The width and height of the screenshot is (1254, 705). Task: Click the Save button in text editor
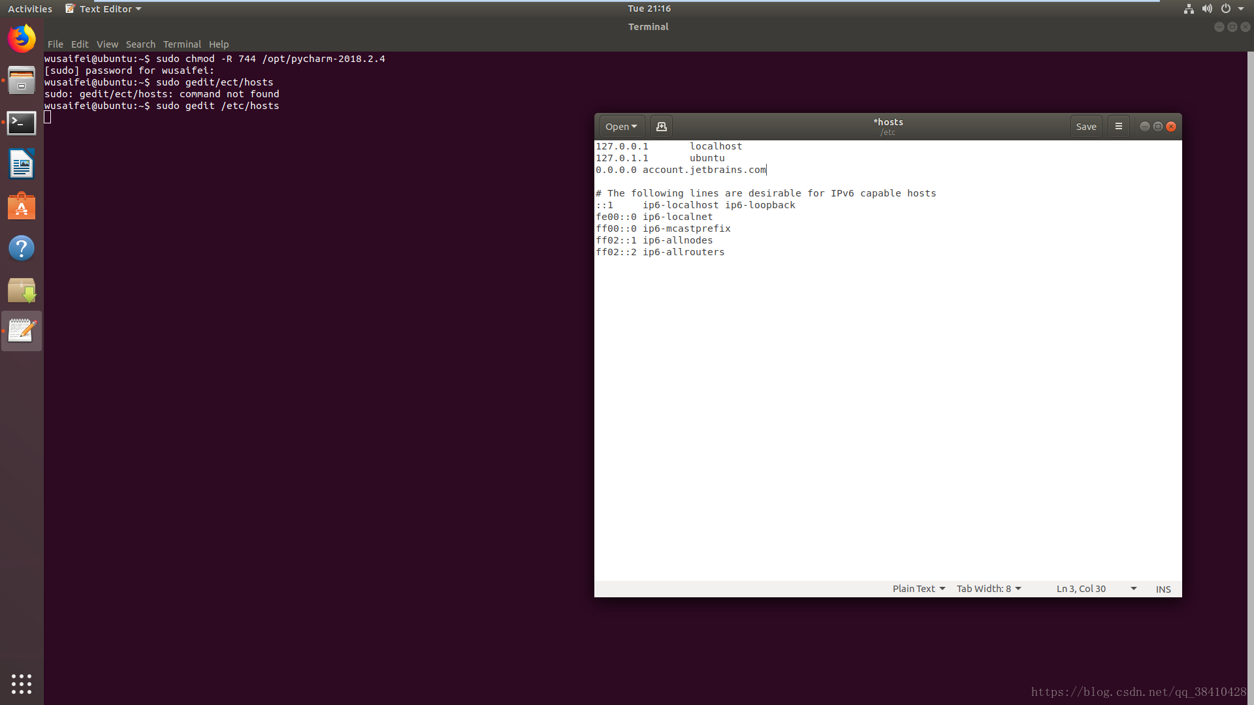pyautogui.click(x=1086, y=126)
